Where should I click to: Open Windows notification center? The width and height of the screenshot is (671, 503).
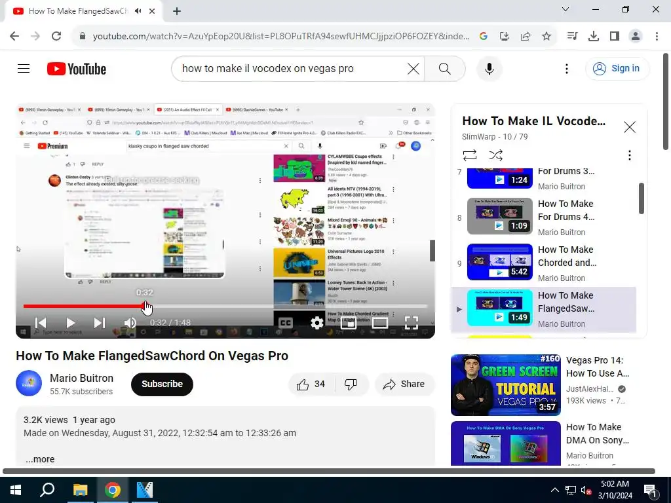650,490
